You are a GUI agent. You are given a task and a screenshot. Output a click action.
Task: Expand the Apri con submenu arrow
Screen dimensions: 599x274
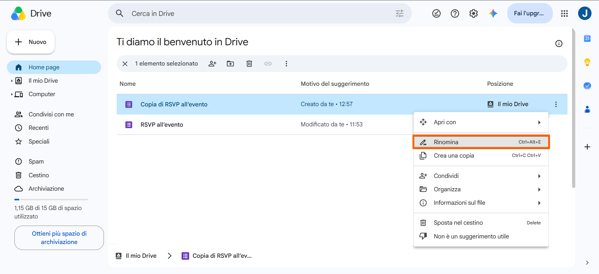click(x=539, y=122)
